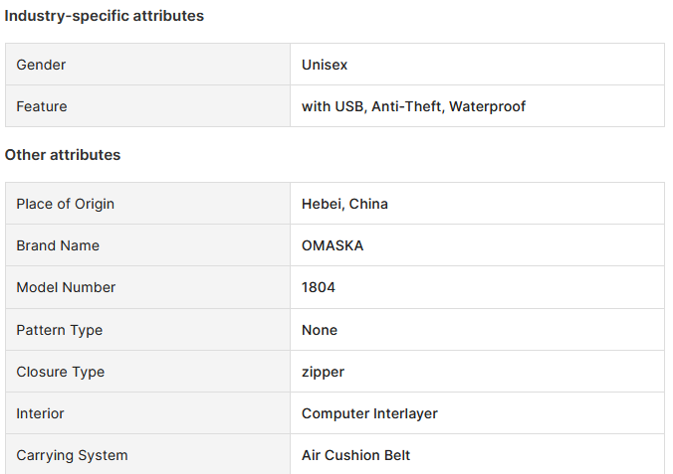Click the Other attributes heading
Image resolution: width=673 pixels, height=474 pixels.
pos(63,155)
